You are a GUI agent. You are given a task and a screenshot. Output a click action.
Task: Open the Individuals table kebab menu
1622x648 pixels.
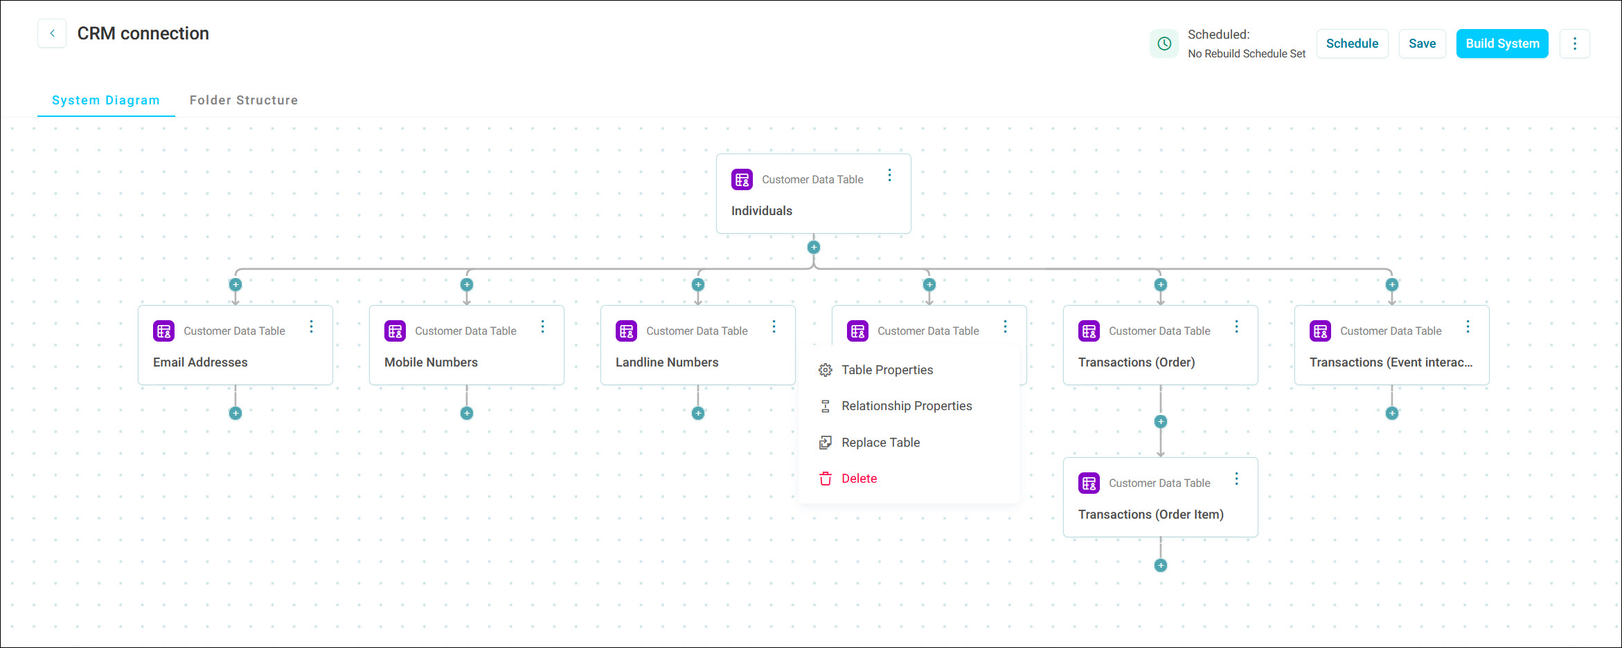[x=889, y=176]
